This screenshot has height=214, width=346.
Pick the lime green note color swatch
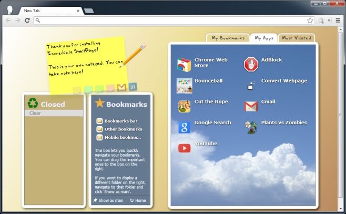pos(99,89)
